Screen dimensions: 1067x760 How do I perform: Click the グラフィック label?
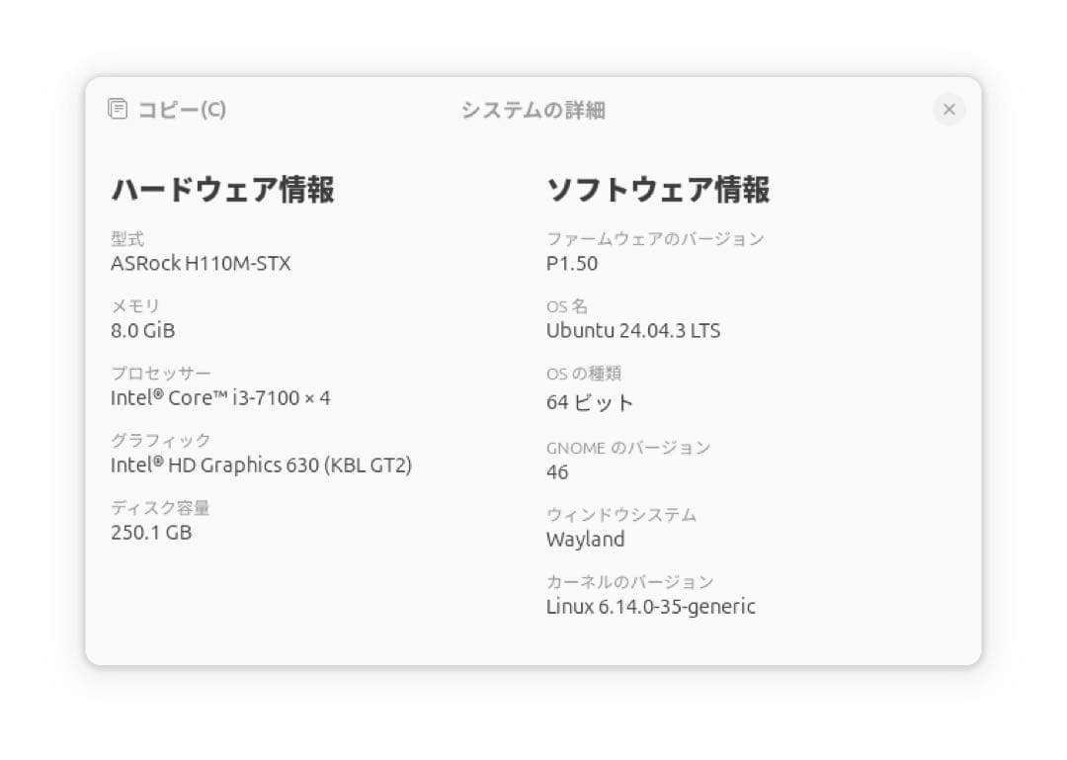click(160, 441)
